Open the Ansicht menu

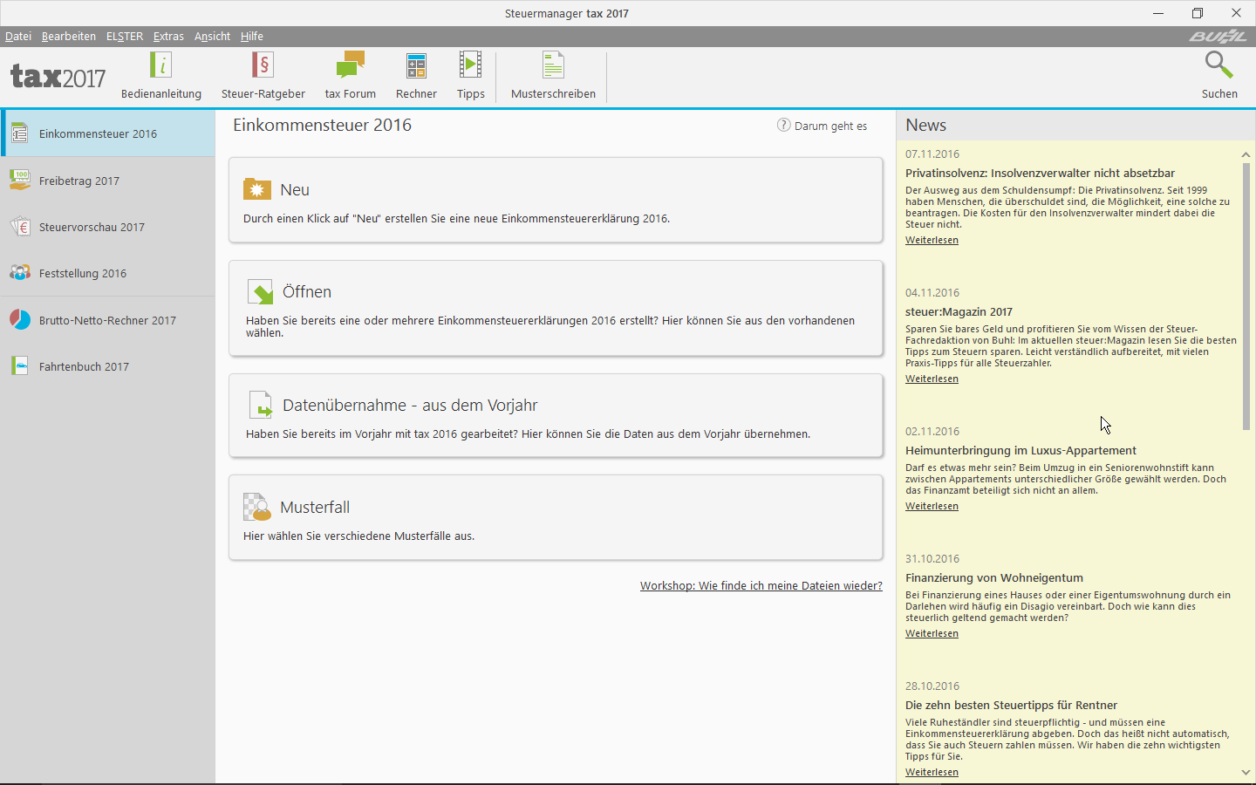point(212,36)
